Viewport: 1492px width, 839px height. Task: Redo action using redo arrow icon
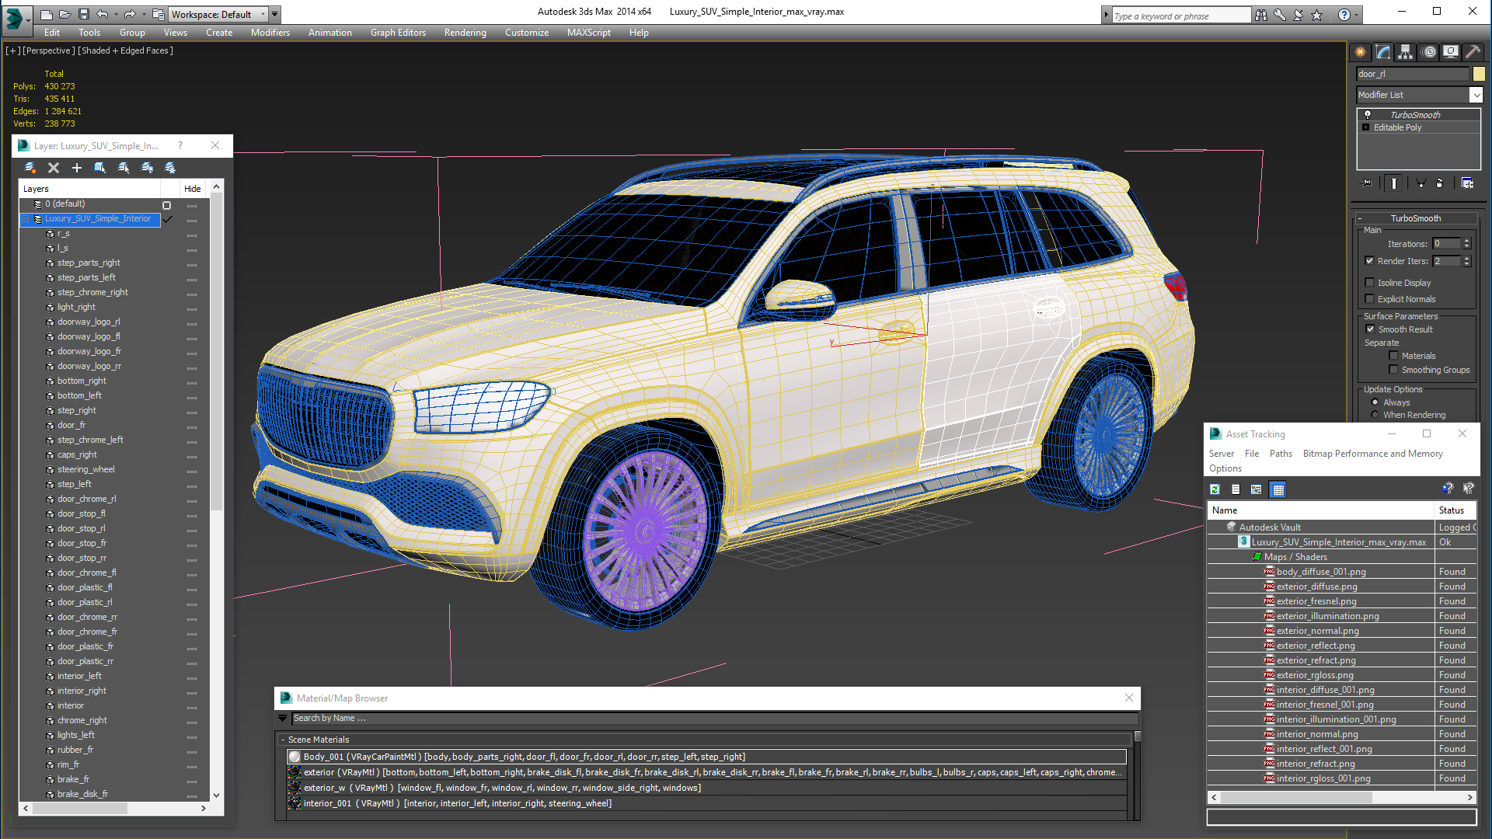[129, 14]
